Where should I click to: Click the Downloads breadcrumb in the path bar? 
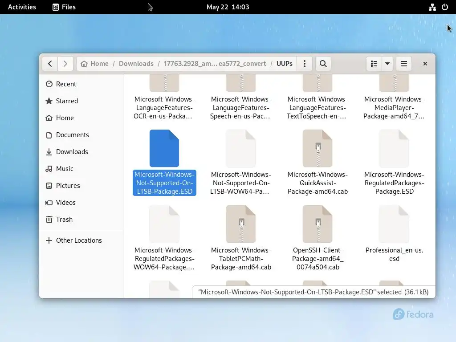pos(136,64)
